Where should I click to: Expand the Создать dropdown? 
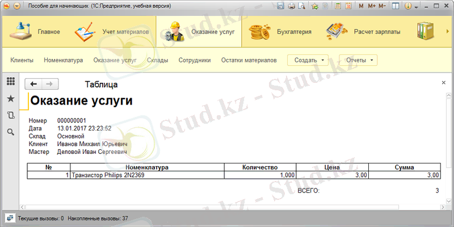[308, 60]
